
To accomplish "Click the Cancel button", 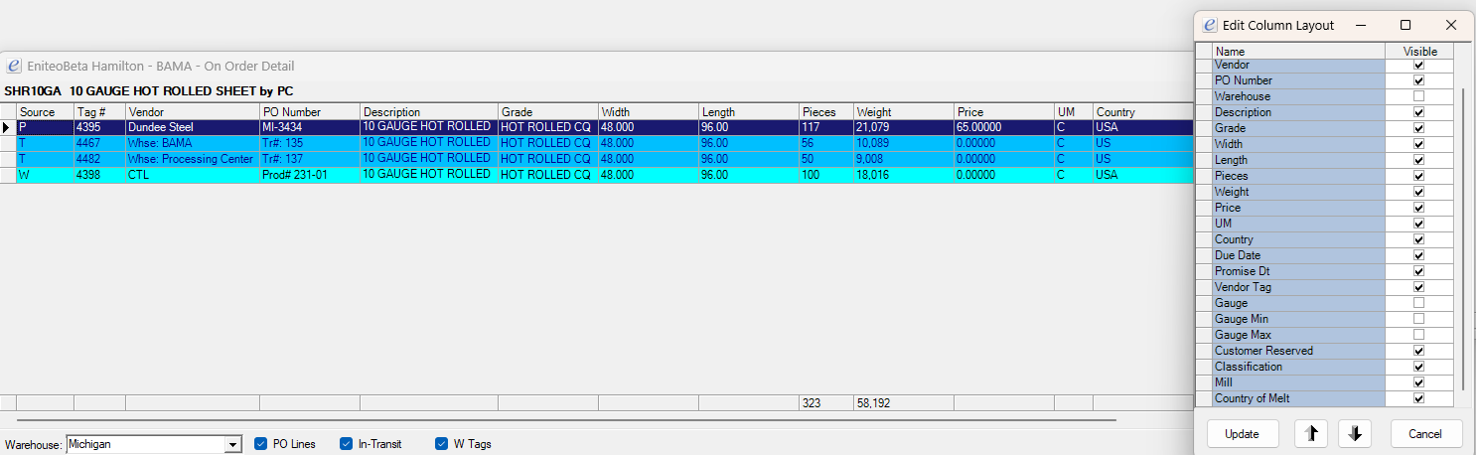I will coord(1426,433).
